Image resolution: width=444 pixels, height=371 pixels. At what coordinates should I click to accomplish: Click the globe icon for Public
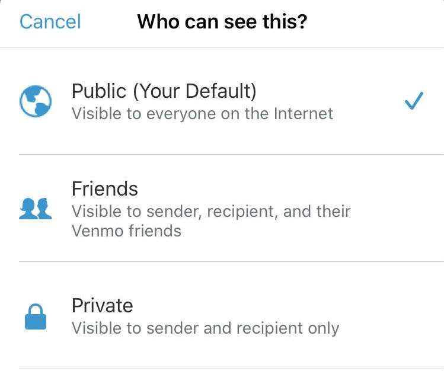(x=36, y=102)
